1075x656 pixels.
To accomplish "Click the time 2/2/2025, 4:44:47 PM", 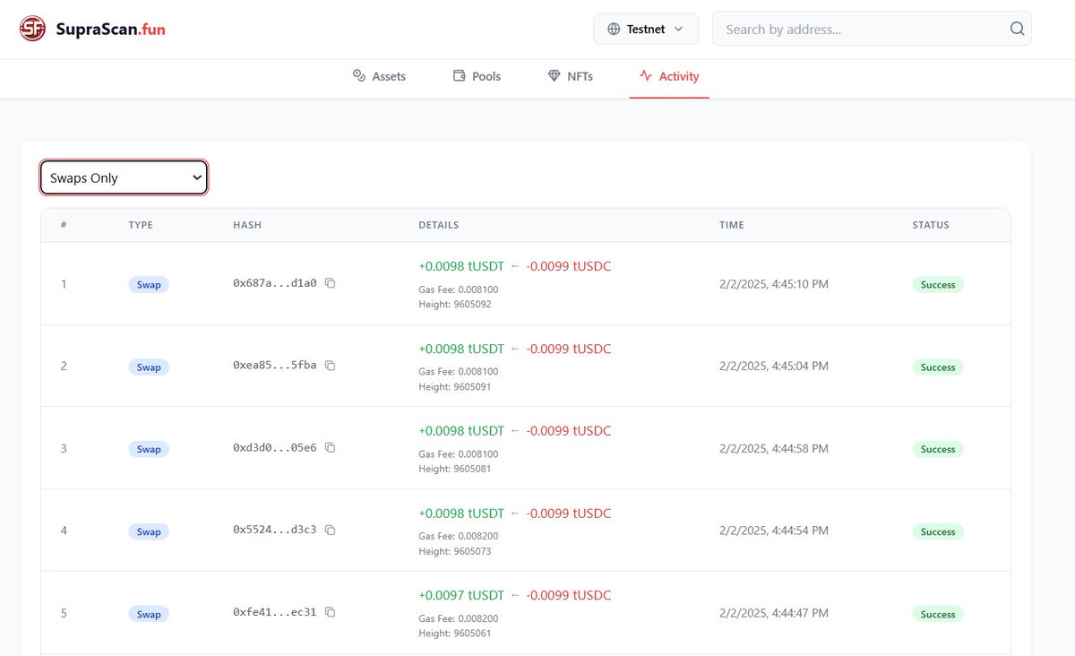I will (774, 613).
